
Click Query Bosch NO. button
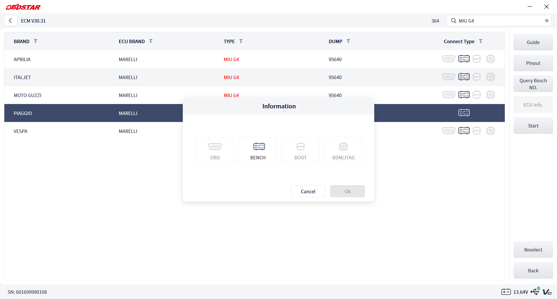tap(533, 84)
